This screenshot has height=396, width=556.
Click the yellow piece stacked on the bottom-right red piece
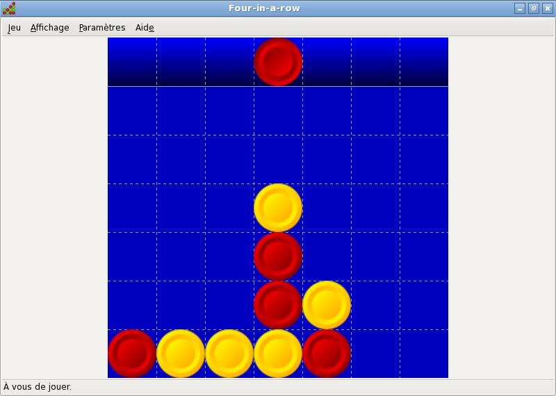pyautogui.click(x=327, y=305)
